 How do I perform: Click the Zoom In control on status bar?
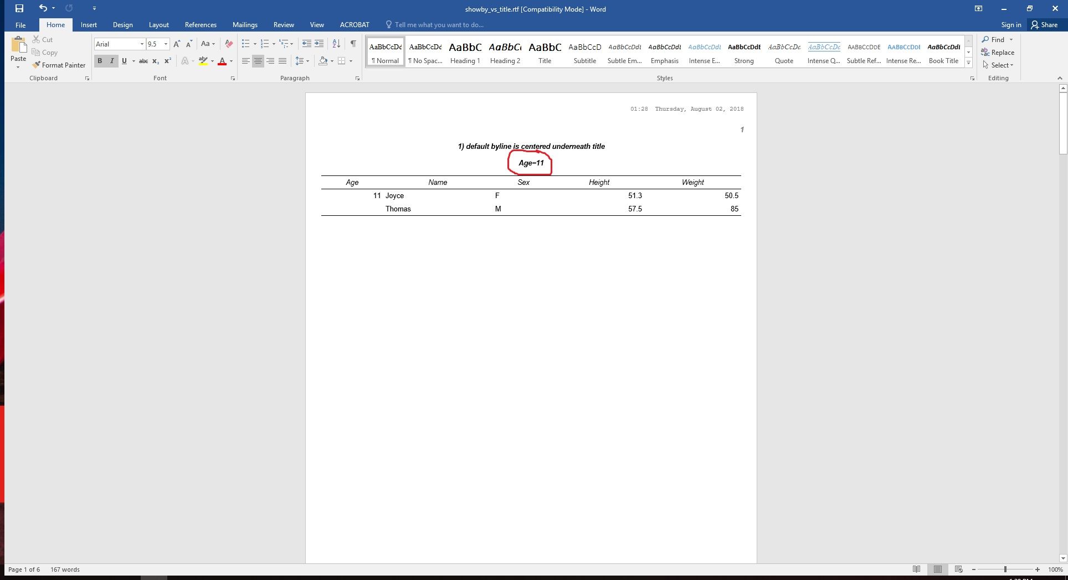tap(1037, 569)
